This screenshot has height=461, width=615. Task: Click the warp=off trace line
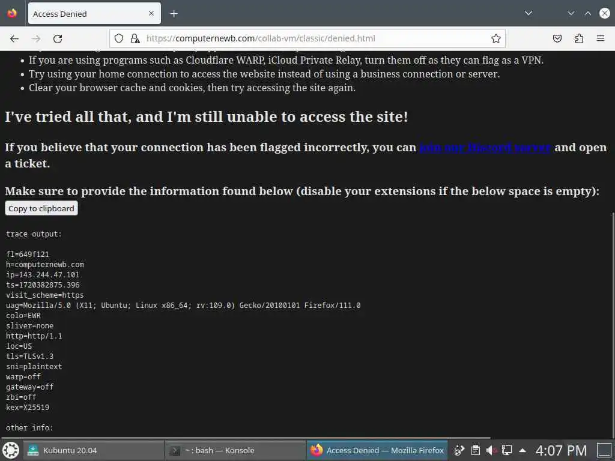pyautogui.click(x=23, y=377)
